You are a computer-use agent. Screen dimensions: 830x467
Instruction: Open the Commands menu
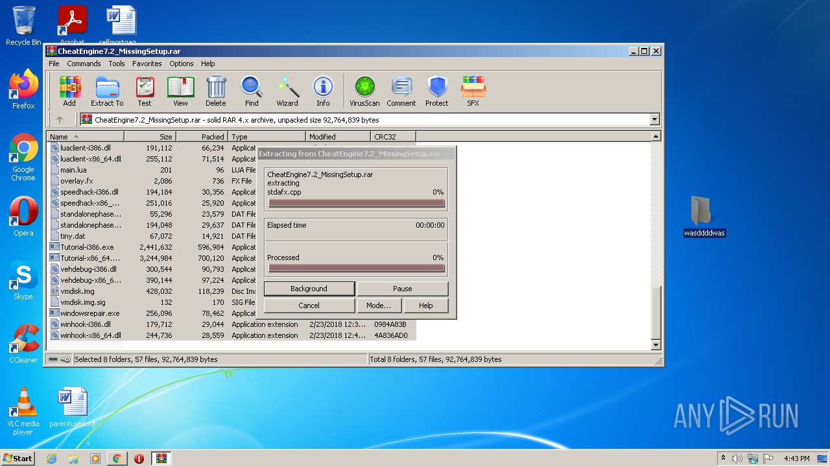click(x=84, y=64)
